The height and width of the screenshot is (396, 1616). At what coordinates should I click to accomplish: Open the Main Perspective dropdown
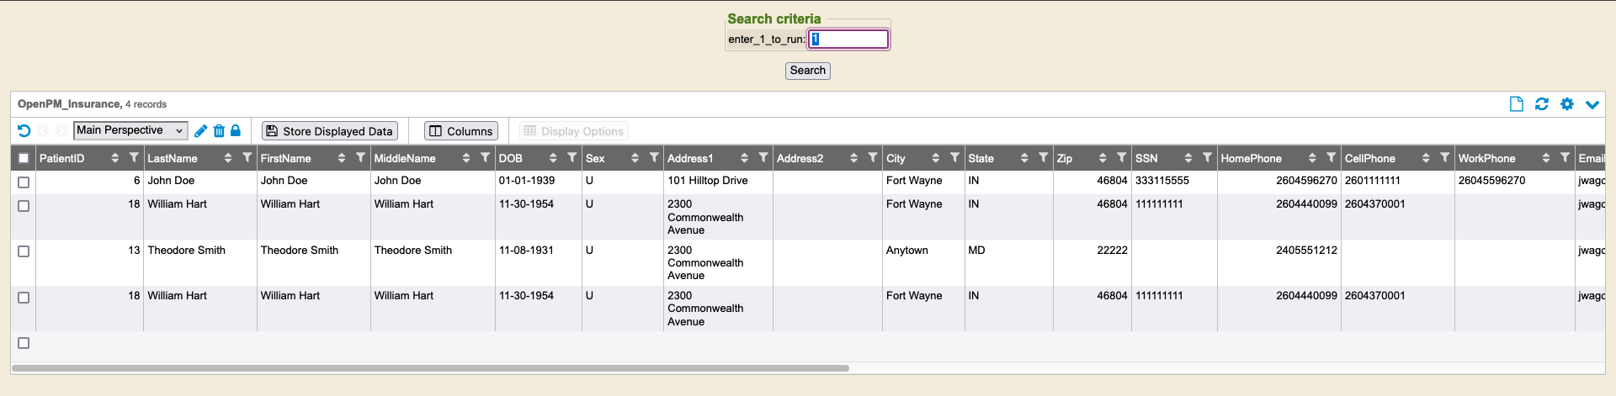tap(130, 131)
